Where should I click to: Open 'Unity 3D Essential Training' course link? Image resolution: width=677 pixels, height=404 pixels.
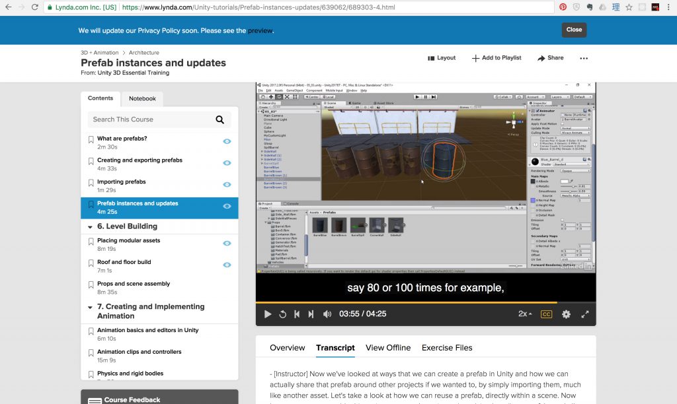134,73
